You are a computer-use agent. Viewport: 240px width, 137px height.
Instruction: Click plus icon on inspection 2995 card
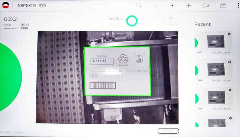230,90
